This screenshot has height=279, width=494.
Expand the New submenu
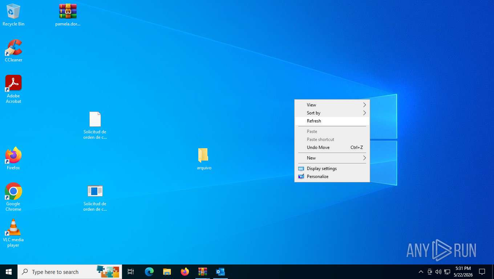click(332, 158)
